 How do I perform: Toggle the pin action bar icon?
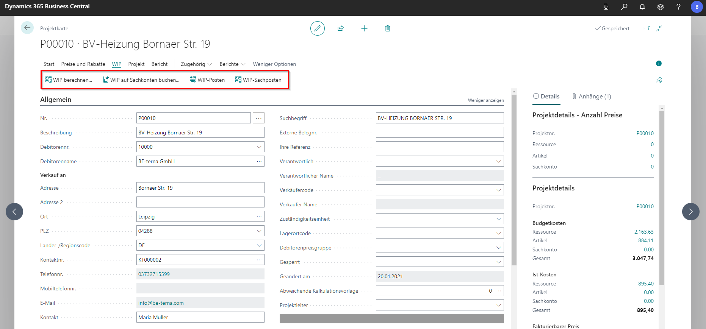point(659,80)
